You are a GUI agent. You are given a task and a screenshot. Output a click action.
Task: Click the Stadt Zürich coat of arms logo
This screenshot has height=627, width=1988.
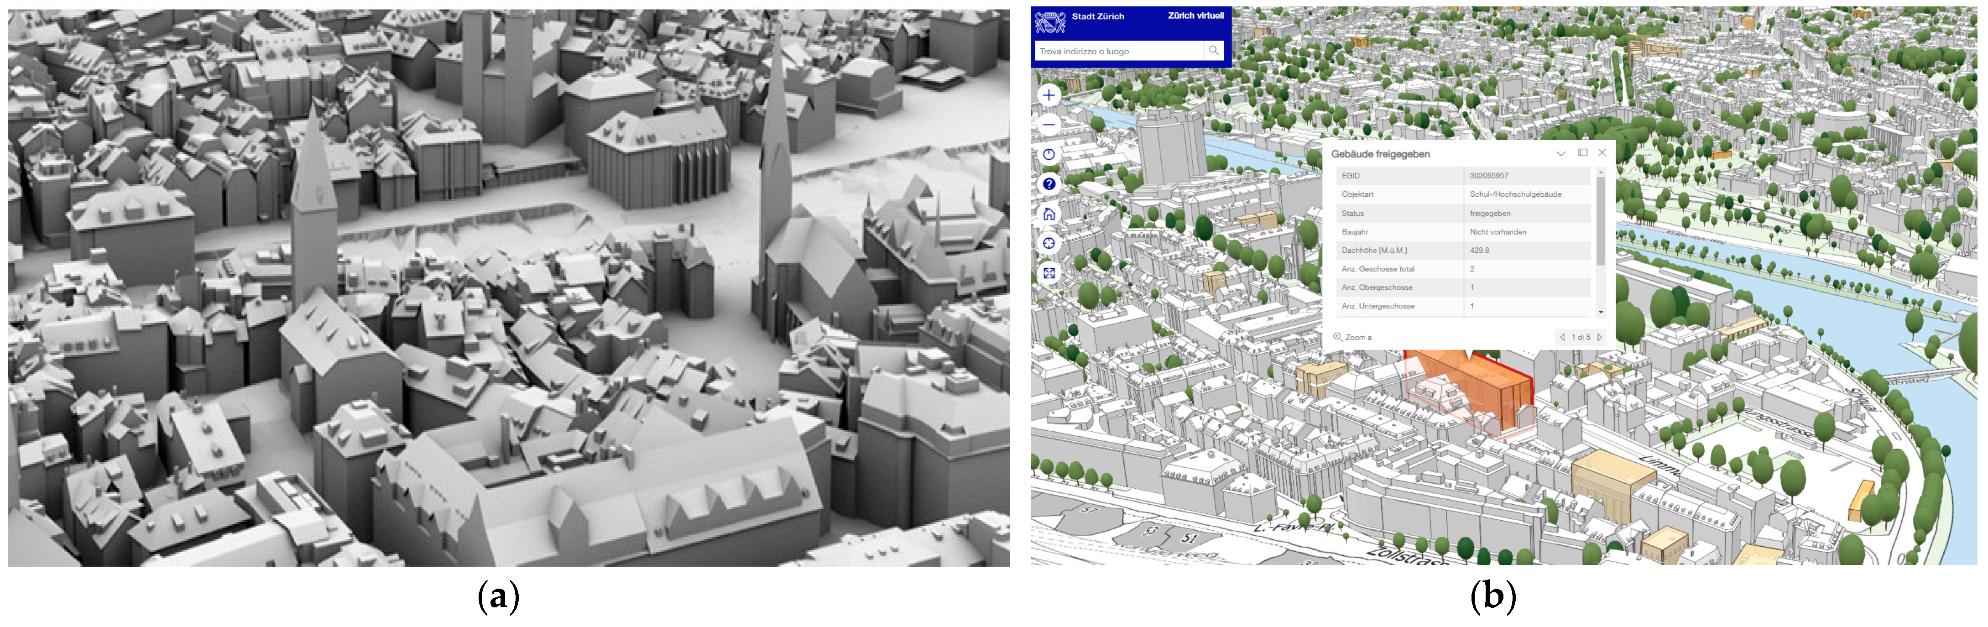(x=1049, y=21)
